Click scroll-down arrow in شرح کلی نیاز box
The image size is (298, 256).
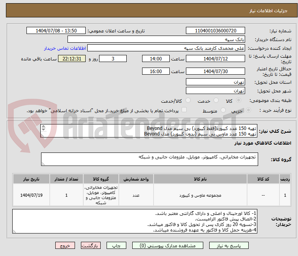tap(43, 129)
